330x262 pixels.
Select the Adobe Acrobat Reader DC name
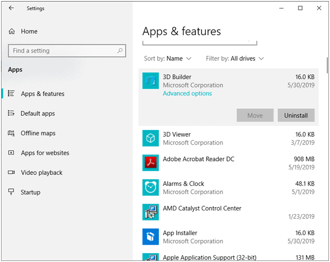click(x=199, y=159)
